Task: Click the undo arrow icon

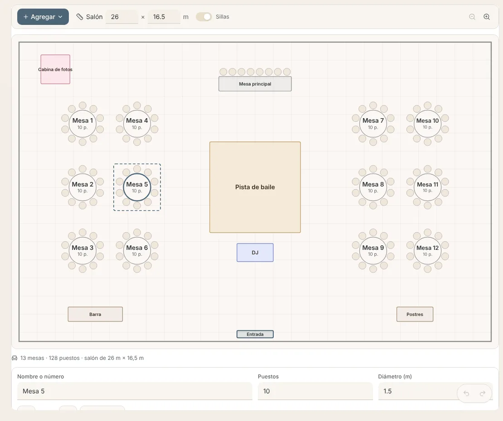Action: coord(466,393)
